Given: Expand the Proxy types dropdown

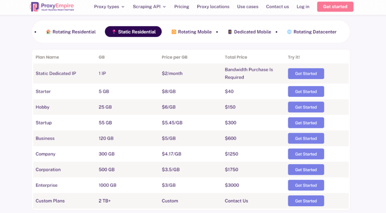Looking at the screenshot, I should coord(109,7).
